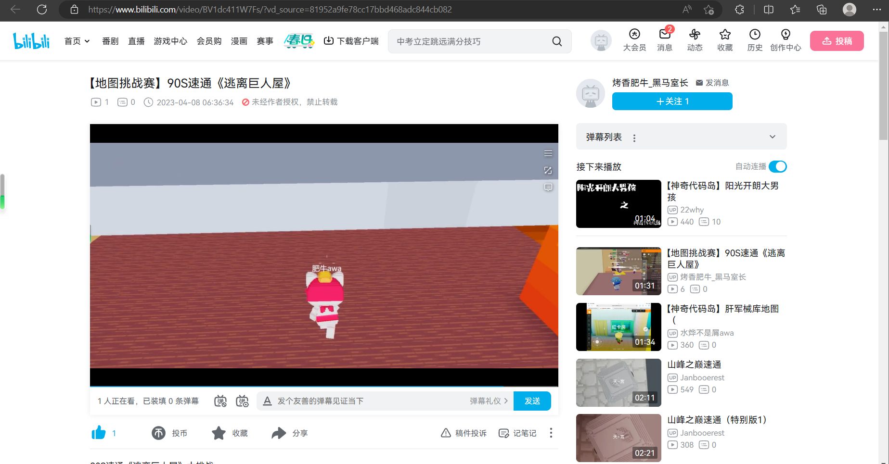889x464 pixels.
Task: Toggle danmaku display on or off
Action: (220, 401)
